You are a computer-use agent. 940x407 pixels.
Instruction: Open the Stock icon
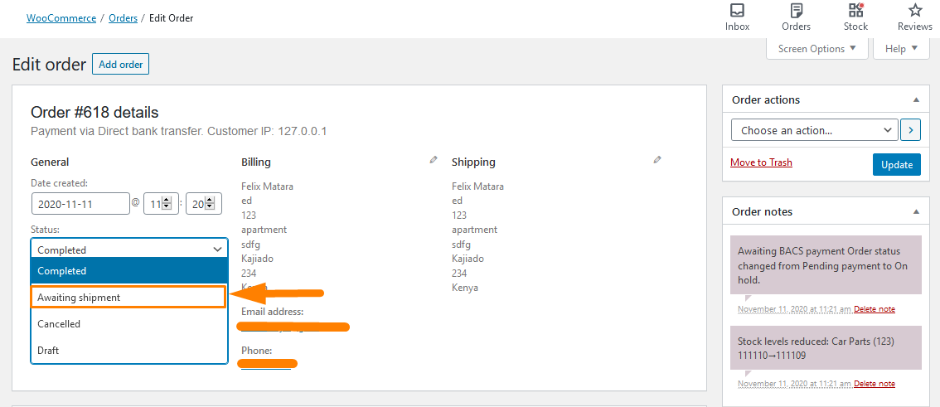pyautogui.click(x=855, y=10)
